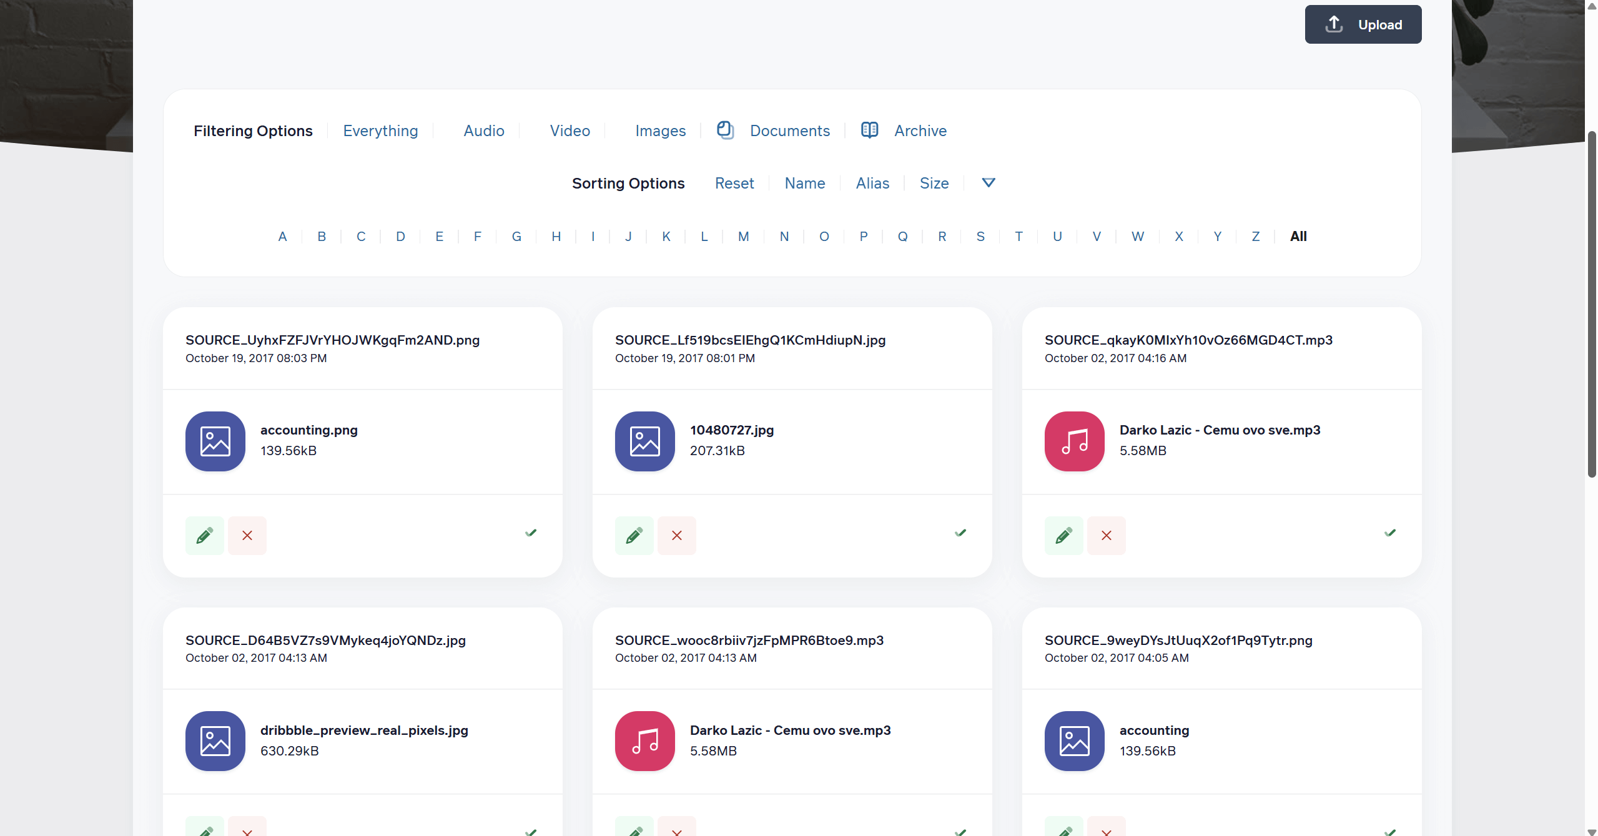Click the image thumbnail icon for dribbble_preview_real_pixels.jpg
This screenshot has width=1598, height=836.
[x=214, y=741]
